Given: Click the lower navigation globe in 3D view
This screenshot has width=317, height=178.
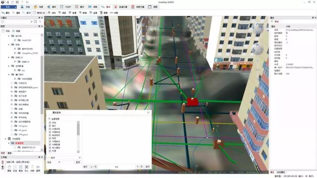Looking at the screenshot, I should click(257, 49).
